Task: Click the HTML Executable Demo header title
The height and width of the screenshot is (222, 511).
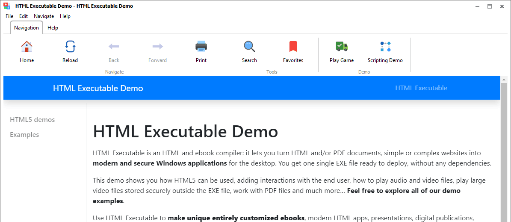Action: [x=98, y=89]
